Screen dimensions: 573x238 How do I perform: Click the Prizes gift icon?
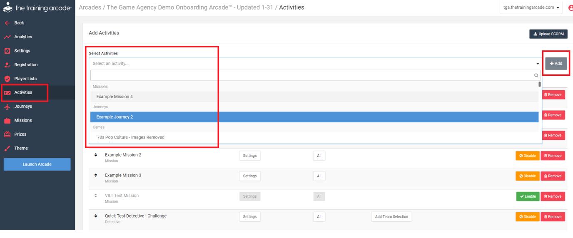pyautogui.click(x=7, y=134)
